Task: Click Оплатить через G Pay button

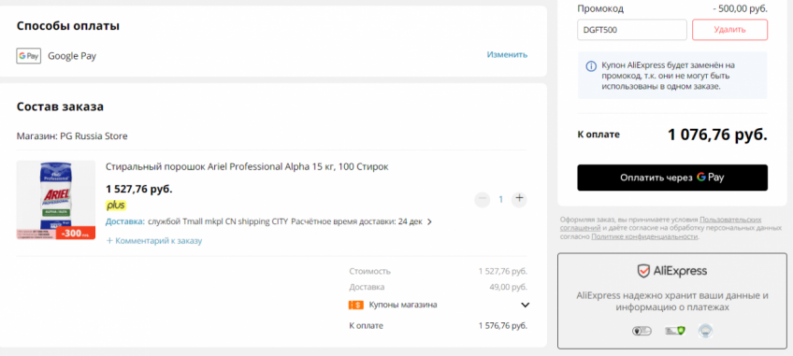Action: (672, 178)
